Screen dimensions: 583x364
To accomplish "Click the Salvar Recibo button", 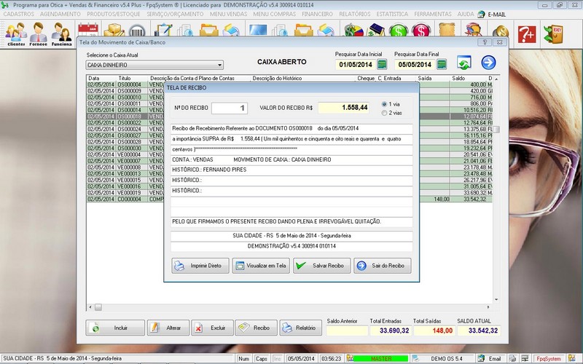I will (x=321, y=266).
